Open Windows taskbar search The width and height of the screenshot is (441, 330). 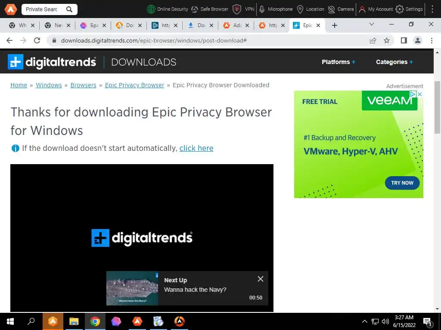point(31,321)
